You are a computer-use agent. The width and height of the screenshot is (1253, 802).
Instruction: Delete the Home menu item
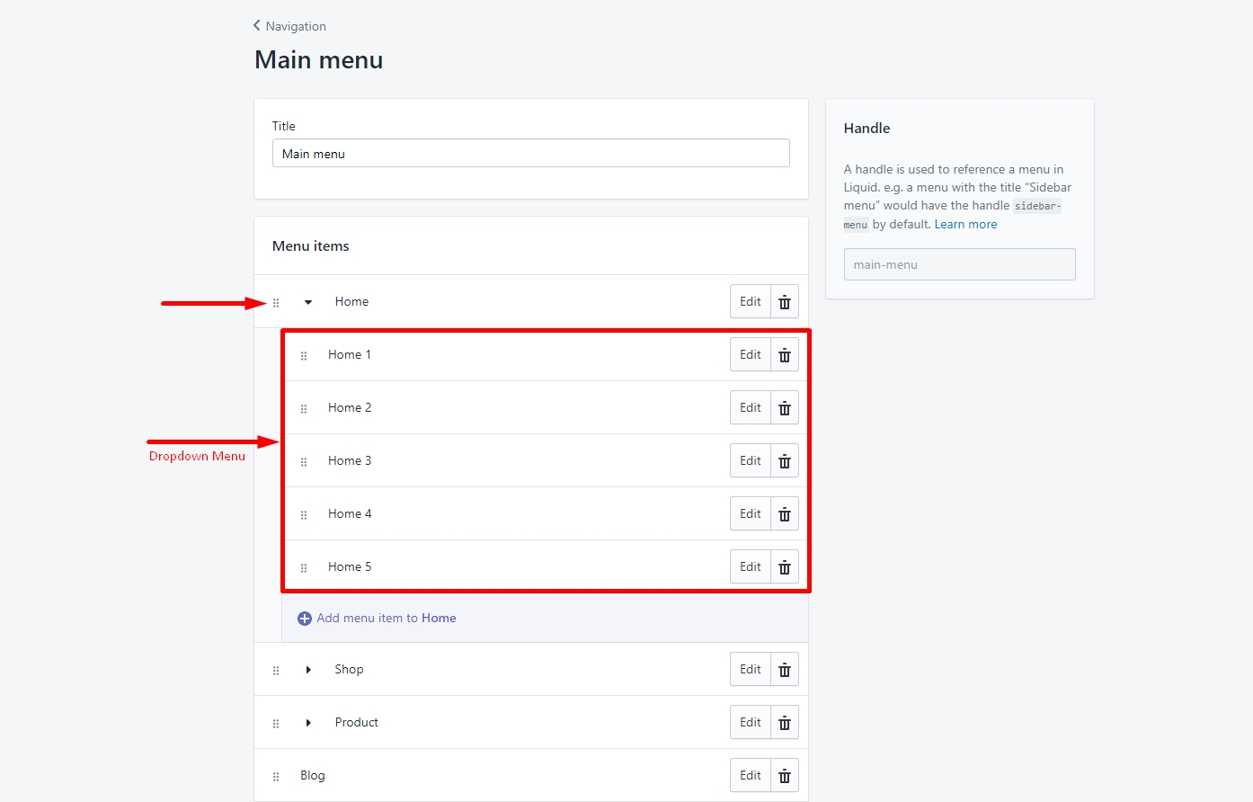(785, 302)
